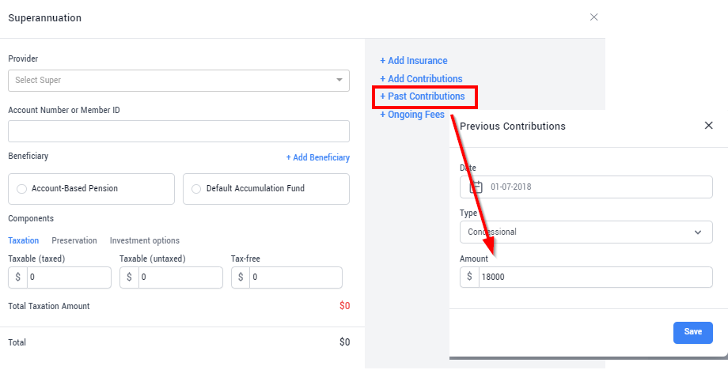Click dollar icon beside Taxable (taxed)
This screenshot has width=728, height=370.
pos(18,277)
